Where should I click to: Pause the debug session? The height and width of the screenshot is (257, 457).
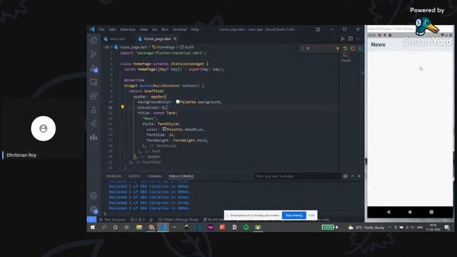pos(308,49)
